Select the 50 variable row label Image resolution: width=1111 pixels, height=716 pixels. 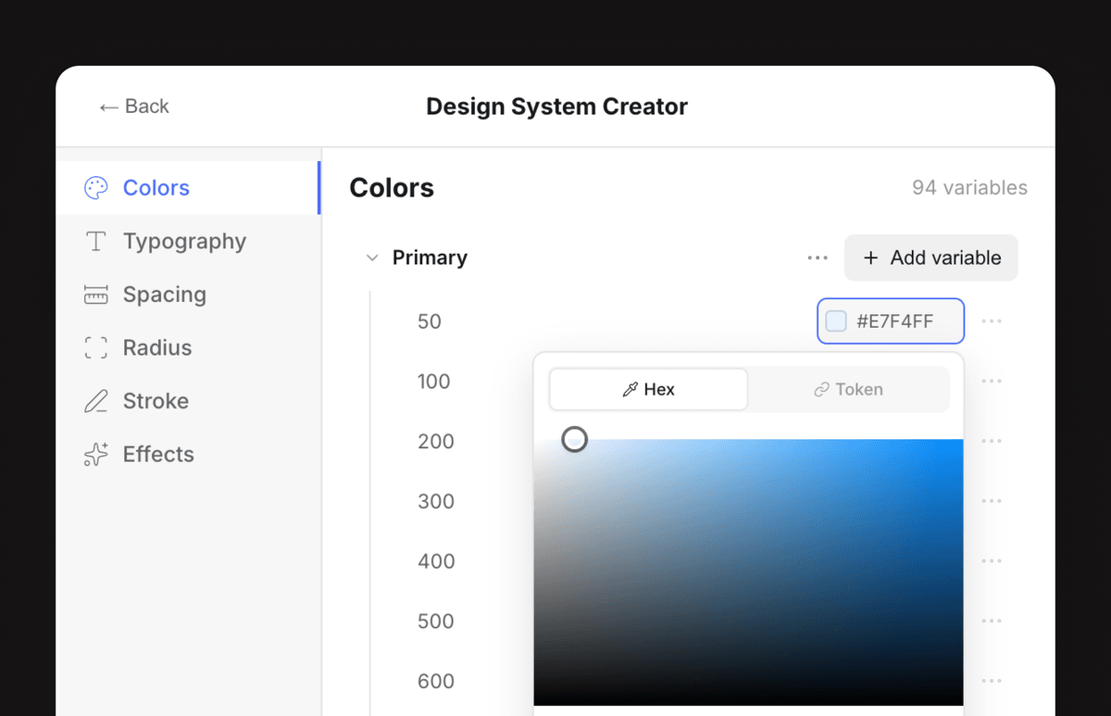[x=430, y=321]
